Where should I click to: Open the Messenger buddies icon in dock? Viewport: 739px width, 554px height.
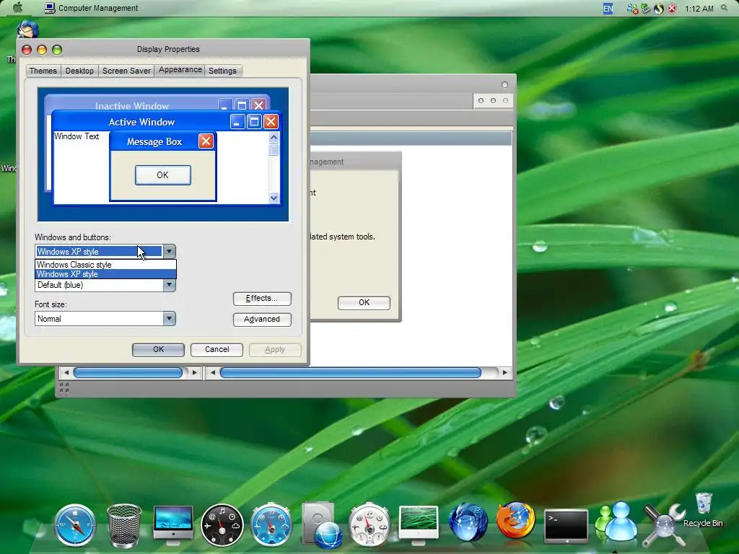point(616,522)
